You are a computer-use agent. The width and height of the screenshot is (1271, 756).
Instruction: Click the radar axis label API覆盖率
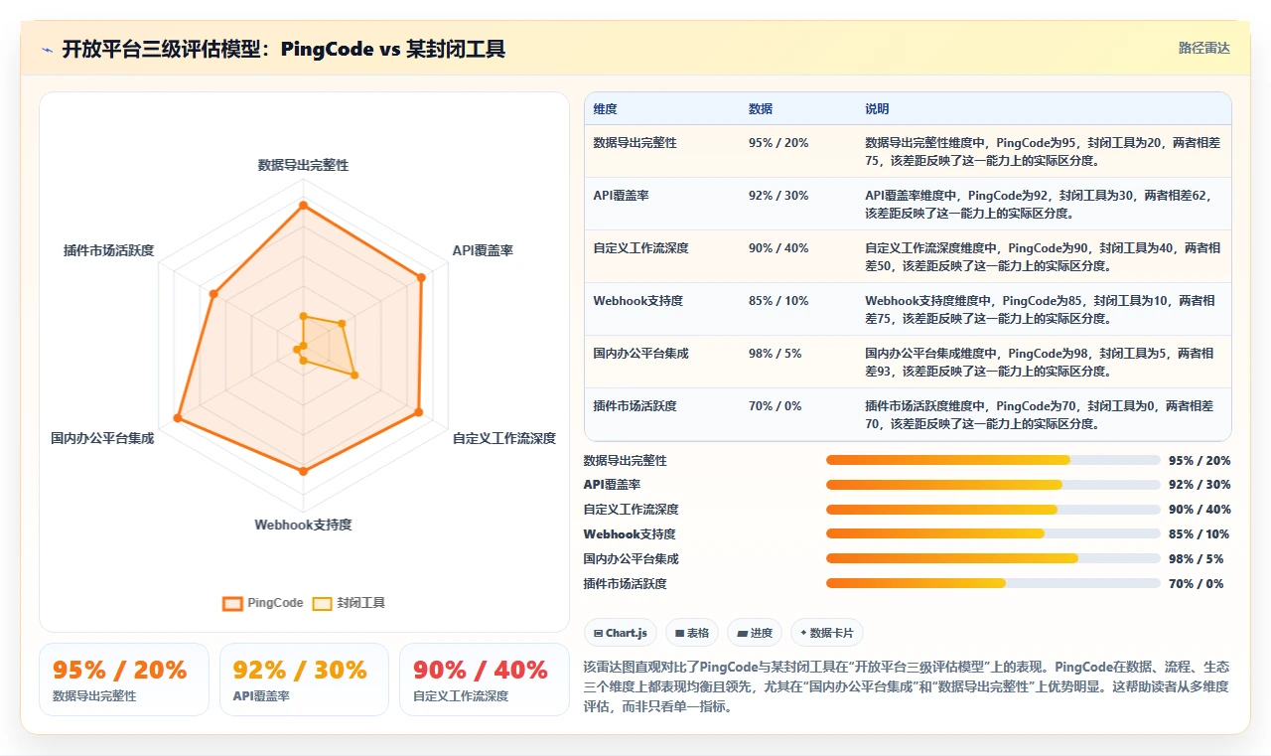(483, 250)
